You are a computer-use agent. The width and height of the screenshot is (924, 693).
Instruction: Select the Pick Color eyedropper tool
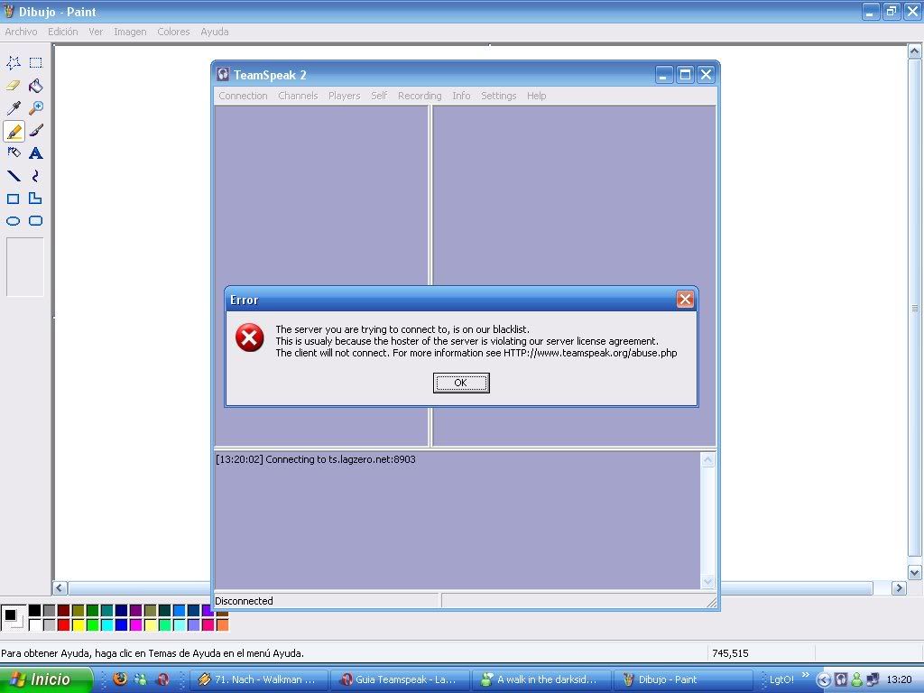pos(14,108)
